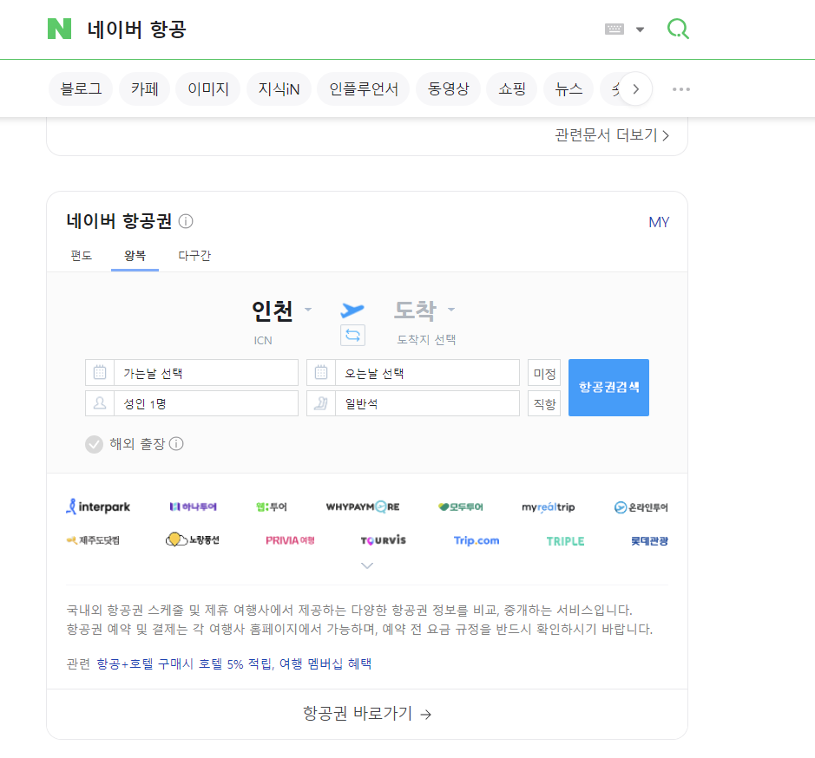Open the 여행 멤버십 혜택 link
815x758 pixels.
(x=325, y=663)
